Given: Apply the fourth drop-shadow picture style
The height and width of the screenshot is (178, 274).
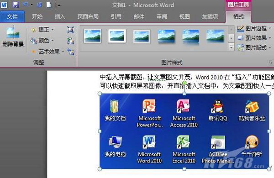Looking at the screenshot, I should pyautogui.click(x=166, y=36).
